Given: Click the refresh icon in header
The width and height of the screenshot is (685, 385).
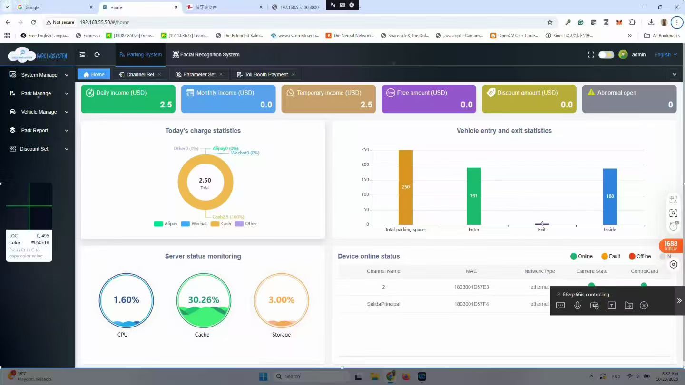Looking at the screenshot, I should click(97, 55).
